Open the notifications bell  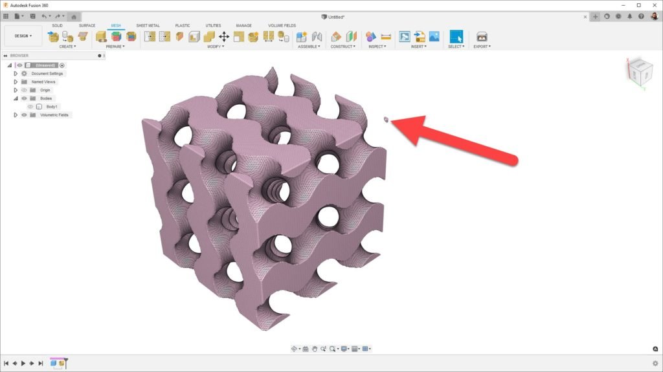point(629,16)
